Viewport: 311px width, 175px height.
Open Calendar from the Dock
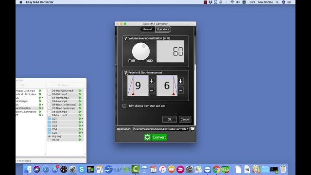(x=154, y=170)
